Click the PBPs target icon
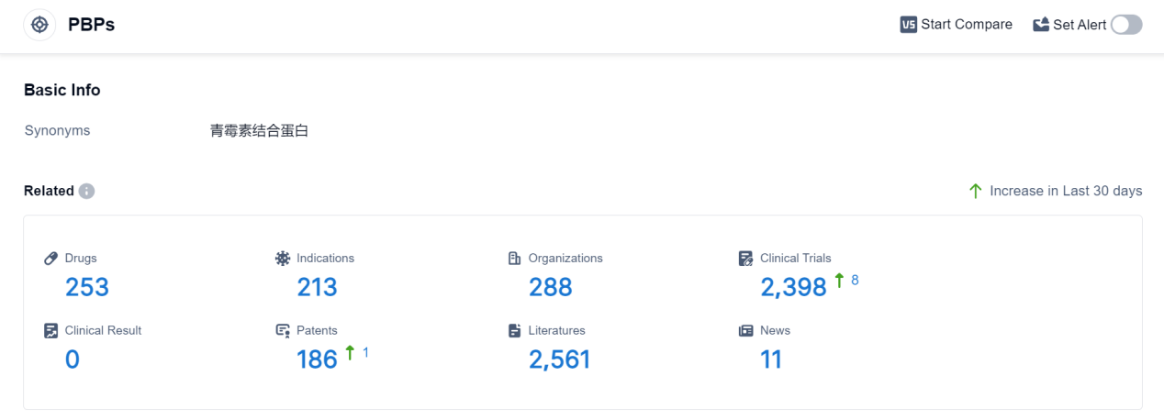Screen dimensions: 1164x420 39,25
